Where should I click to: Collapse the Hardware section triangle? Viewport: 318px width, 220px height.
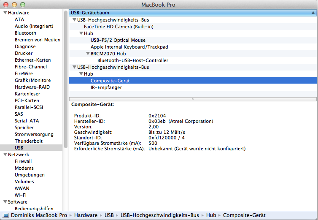tap(5, 13)
